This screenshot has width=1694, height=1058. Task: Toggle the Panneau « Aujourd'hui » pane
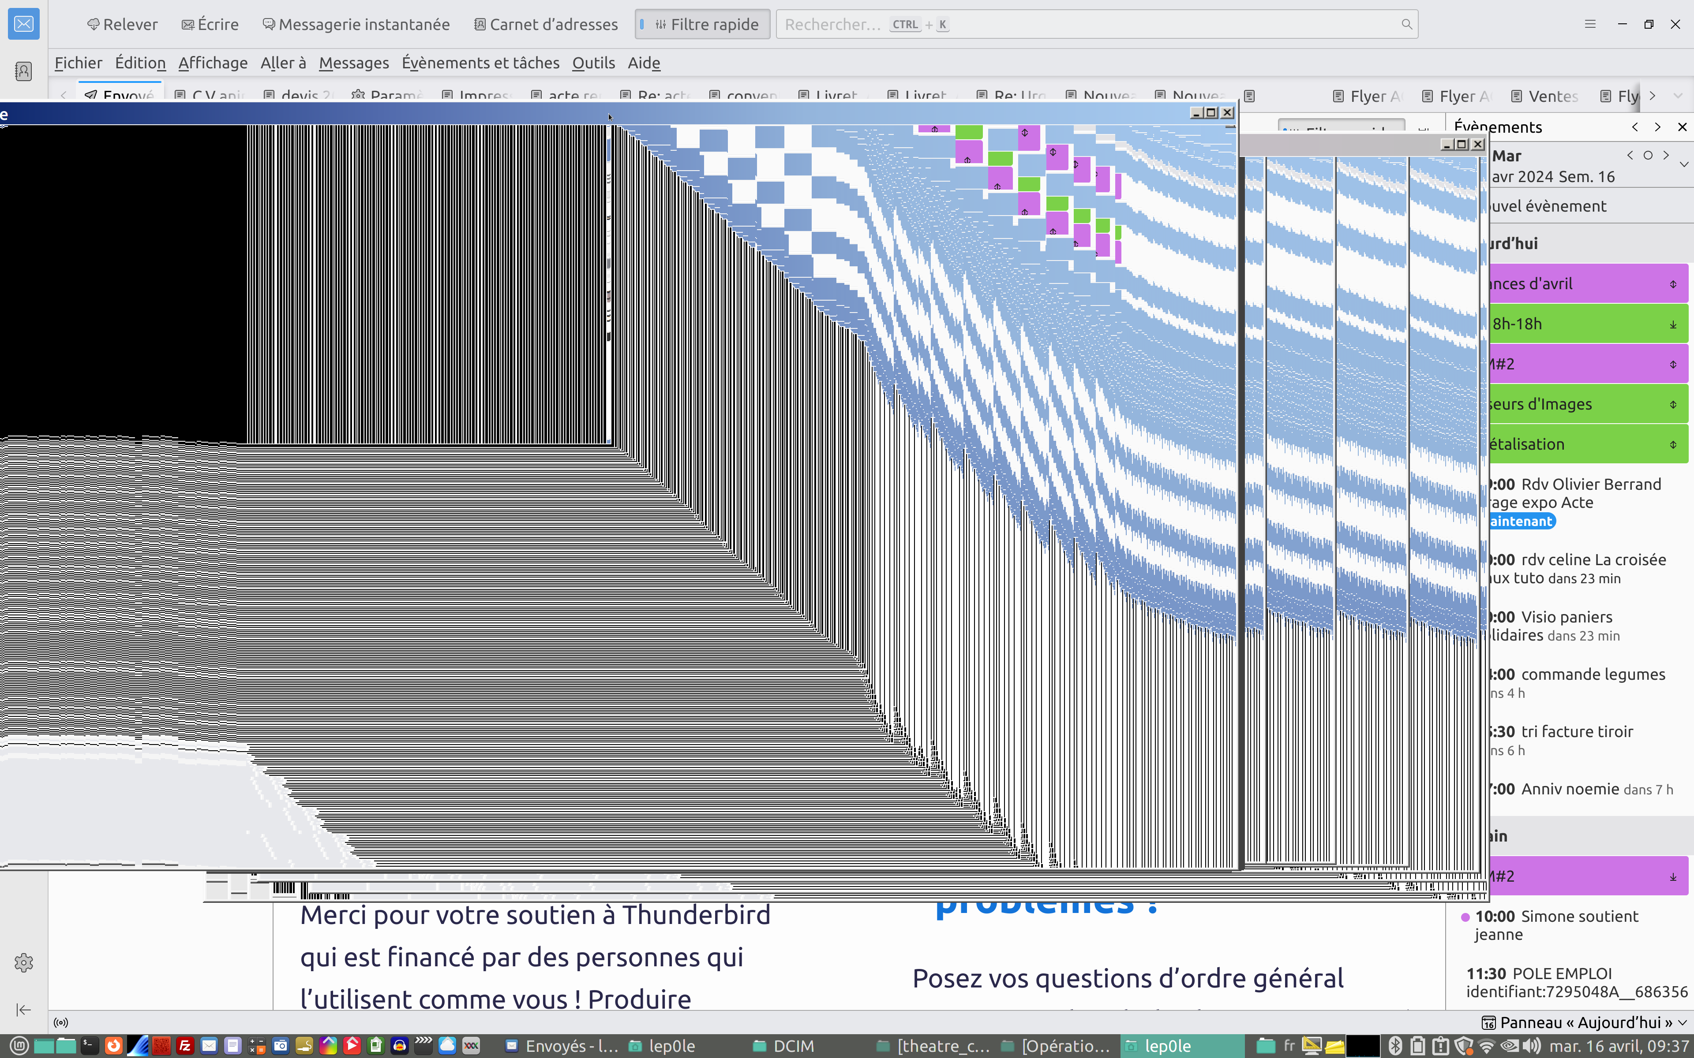pyautogui.click(x=1584, y=1022)
